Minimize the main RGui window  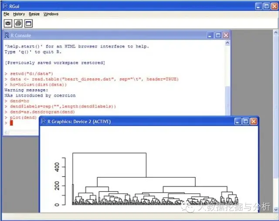tap(259, 7)
